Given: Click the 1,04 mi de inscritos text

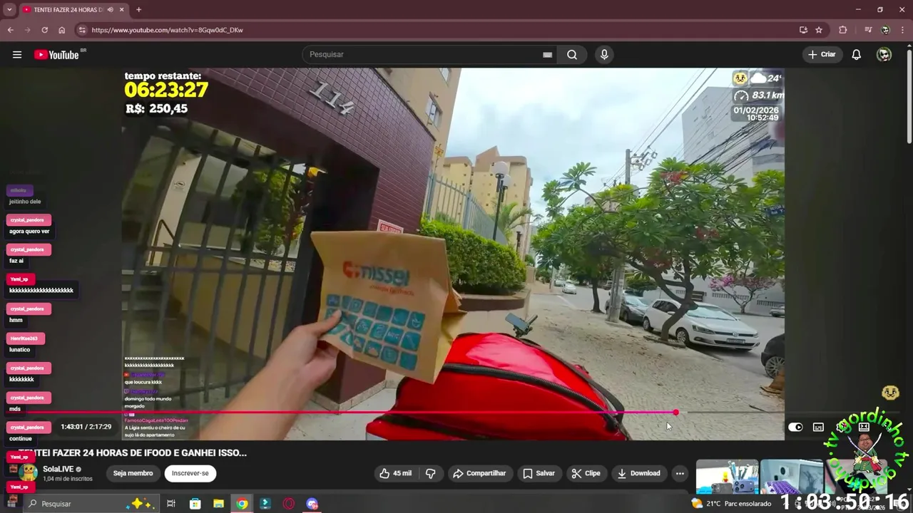Looking at the screenshot, I should 68,479.
